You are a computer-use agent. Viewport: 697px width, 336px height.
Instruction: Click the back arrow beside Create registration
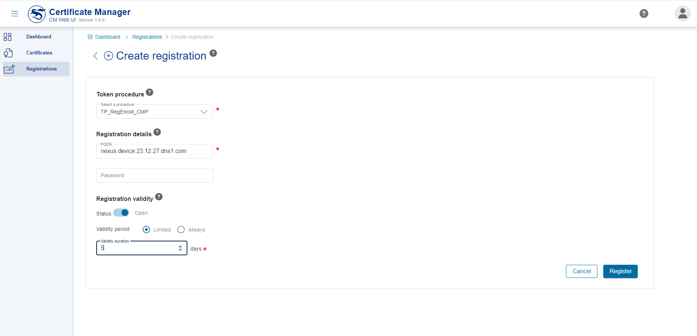96,56
